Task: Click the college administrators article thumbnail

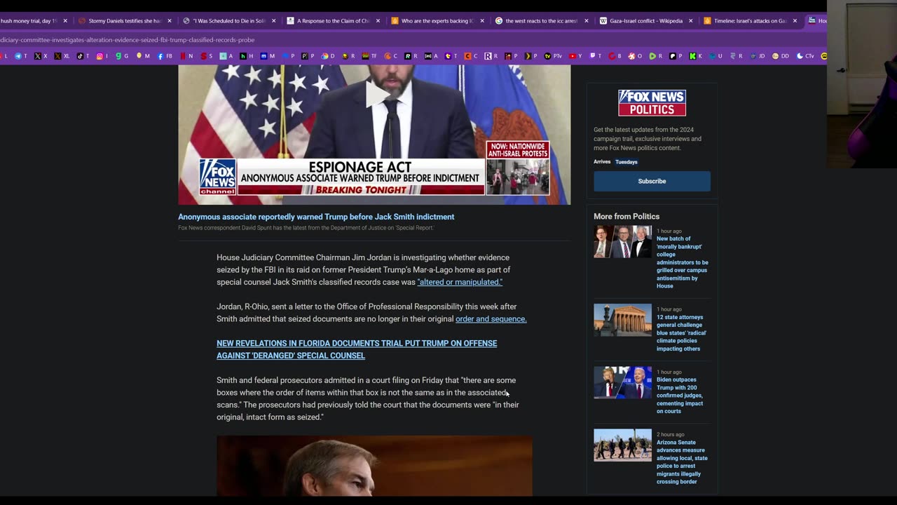Action: [622, 242]
